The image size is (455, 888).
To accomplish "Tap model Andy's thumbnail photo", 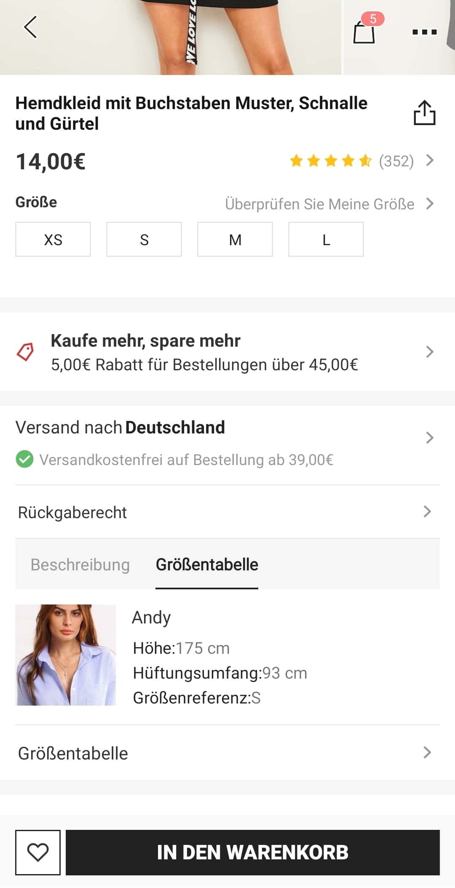I will tap(66, 655).
